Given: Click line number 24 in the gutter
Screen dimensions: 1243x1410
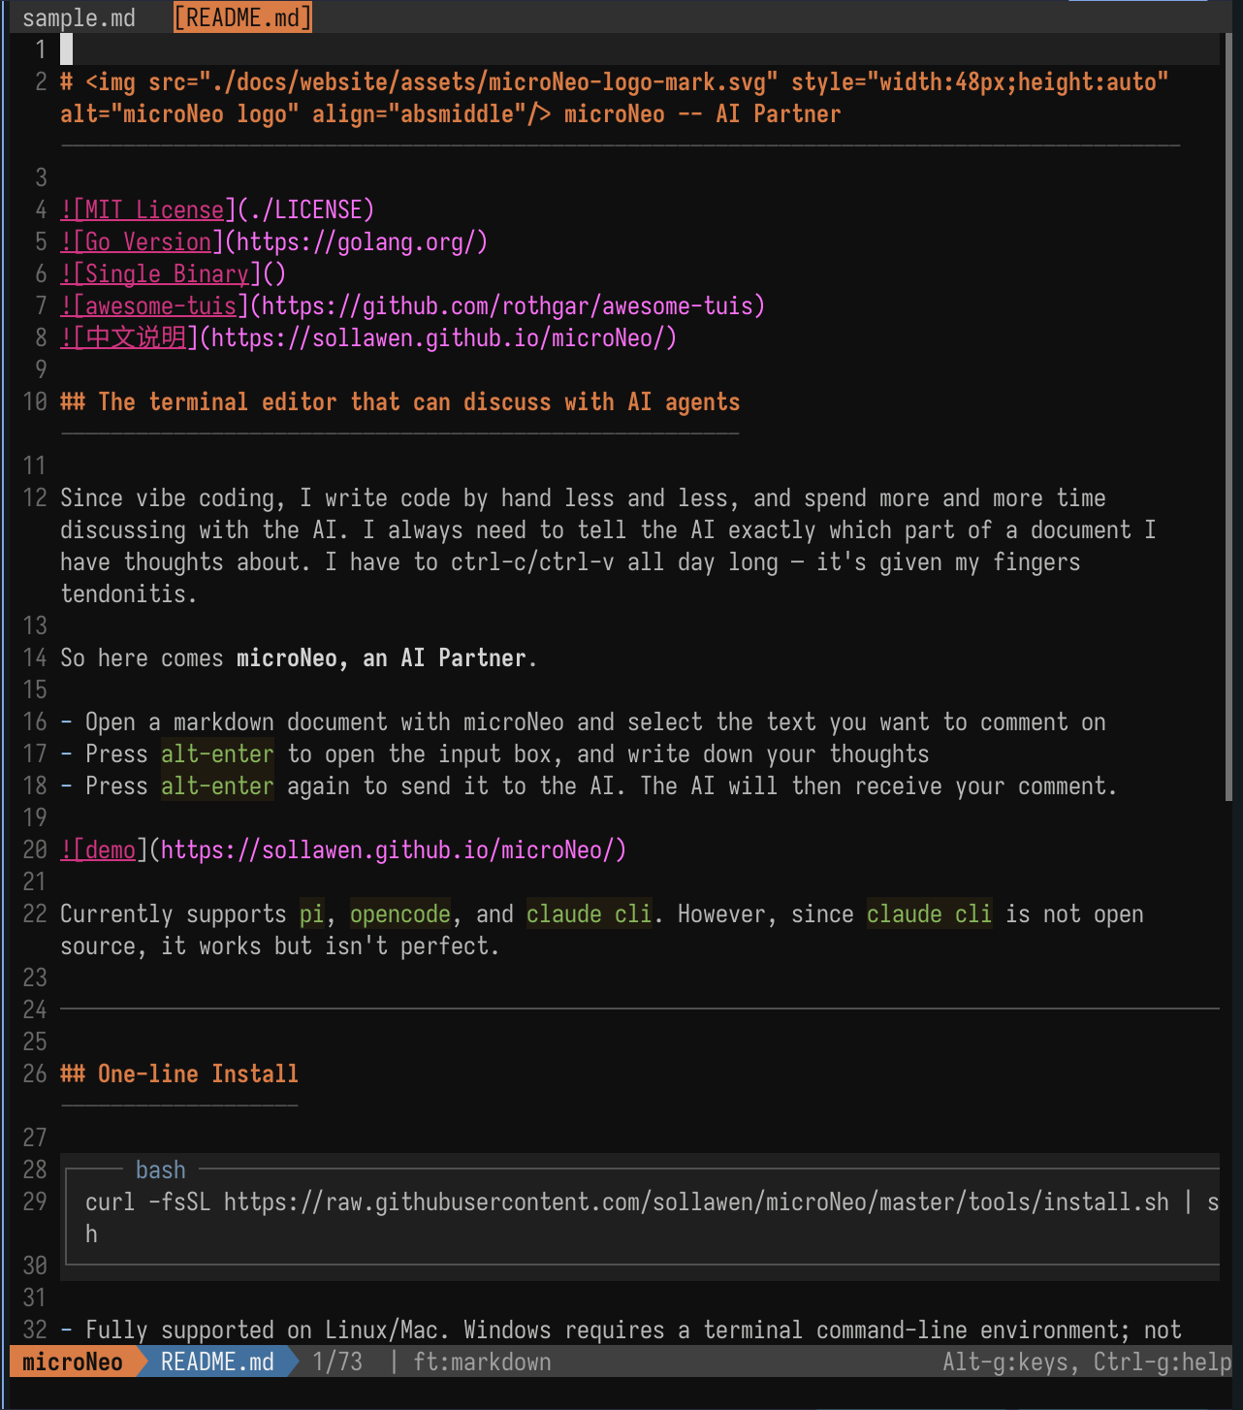Looking at the screenshot, I should 35,1009.
